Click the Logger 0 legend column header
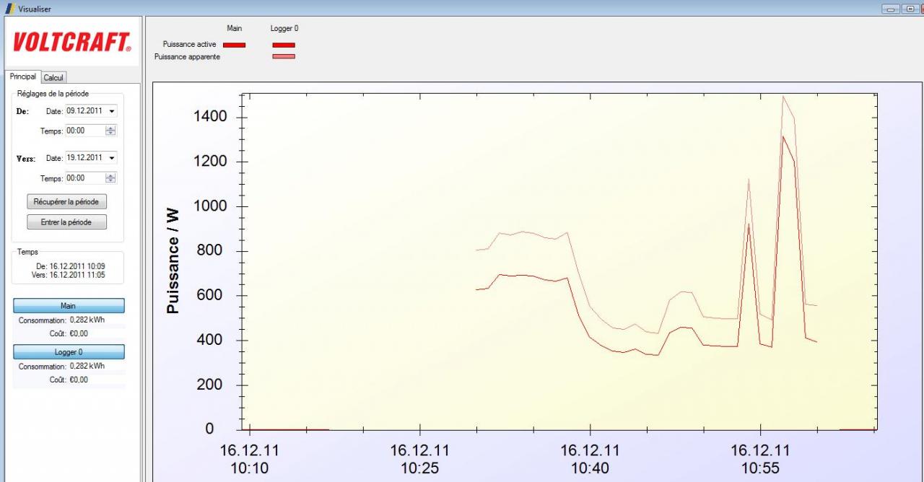The image size is (924, 482). [284, 29]
